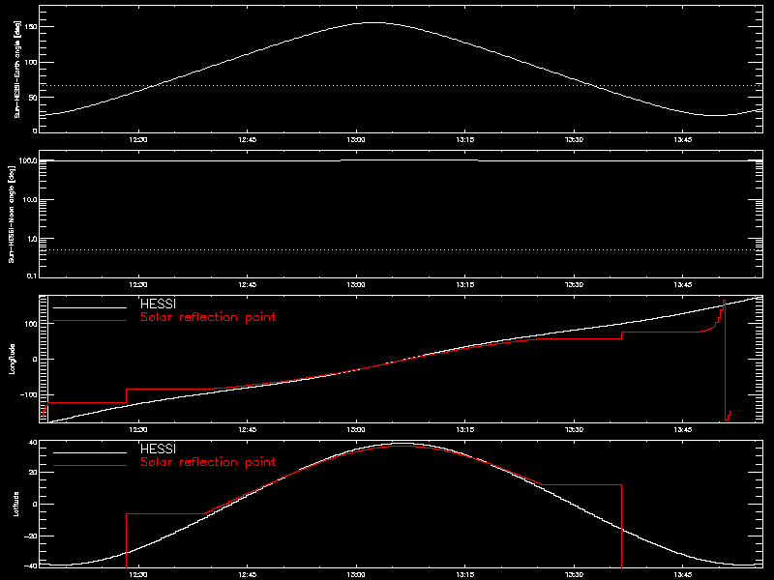Select the 13:15 label under the Longitude plot
Image resolution: width=774 pixels, height=580 pixels.
click(465, 430)
